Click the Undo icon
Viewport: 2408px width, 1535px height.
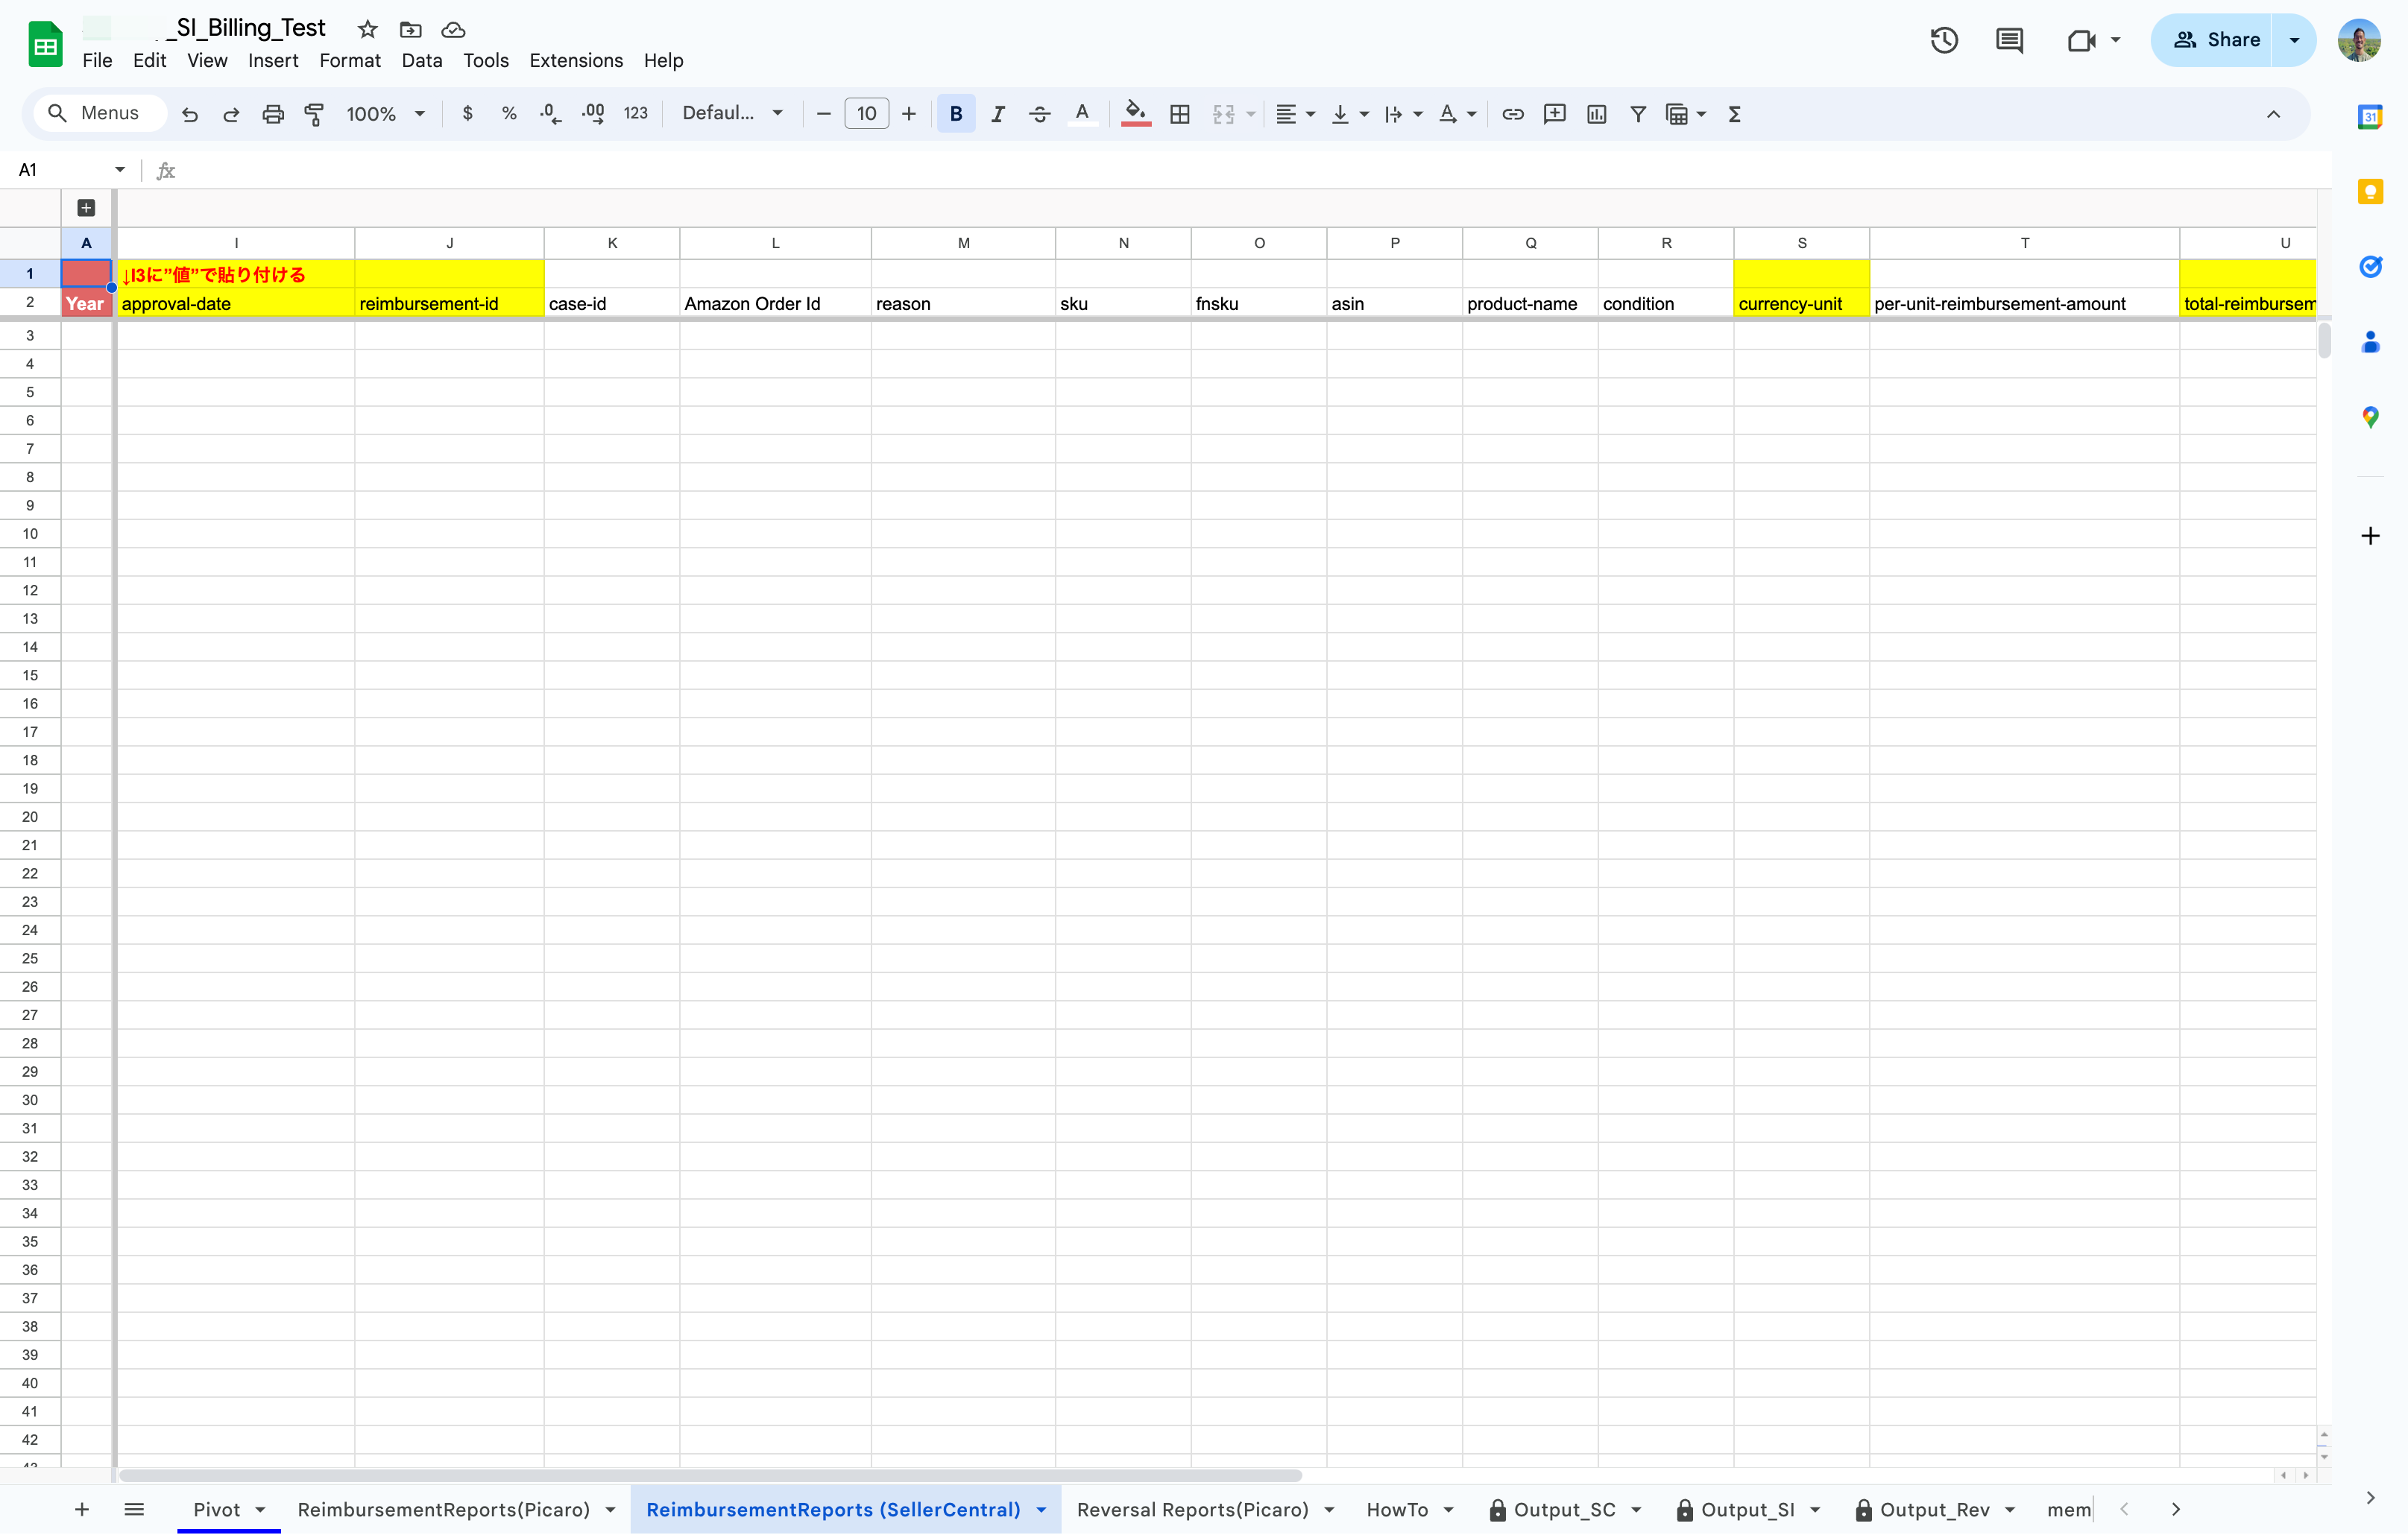coord(189,114)
